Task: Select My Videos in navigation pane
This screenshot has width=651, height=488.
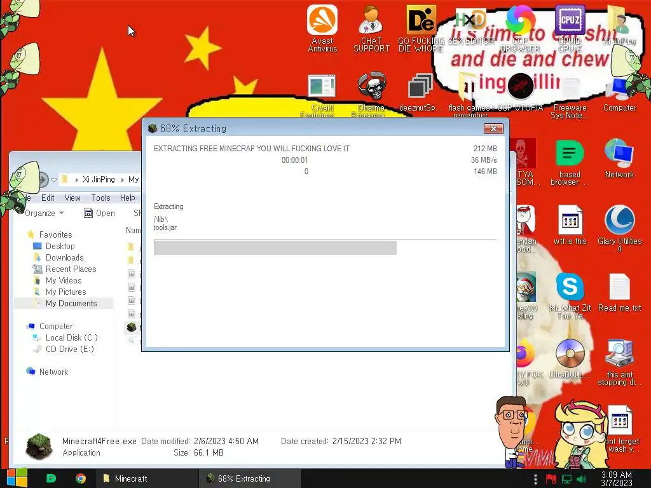Action: point(57,280)
